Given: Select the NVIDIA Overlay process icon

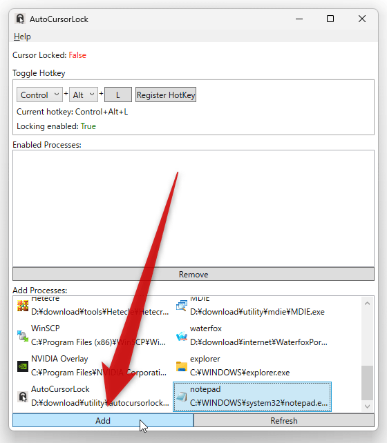Looking at the screenshot, I should coord(23,366).
